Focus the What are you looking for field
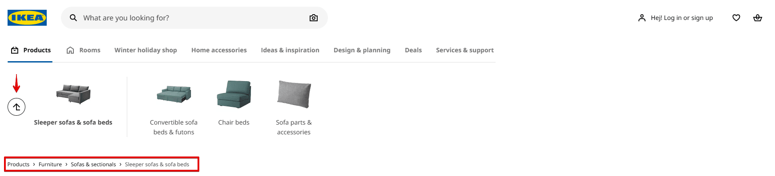775x176 pixels. click(194, 18)
